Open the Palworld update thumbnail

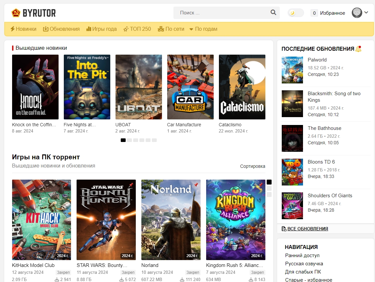[x=292, y=70]
